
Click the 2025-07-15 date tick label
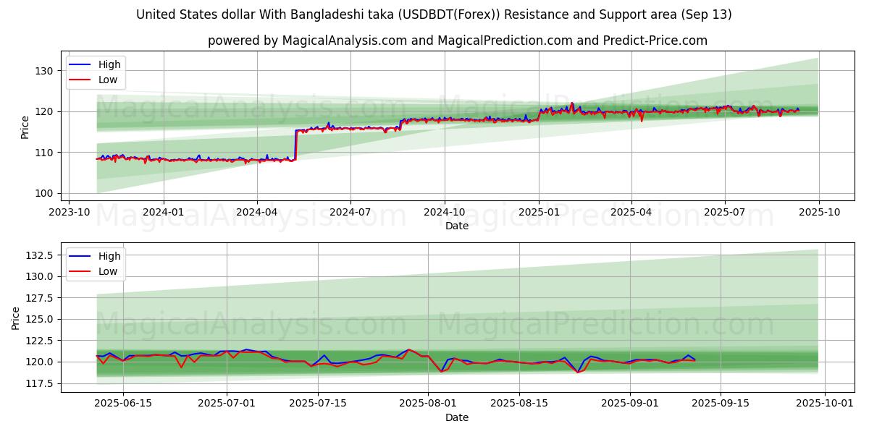click(317, 404)
